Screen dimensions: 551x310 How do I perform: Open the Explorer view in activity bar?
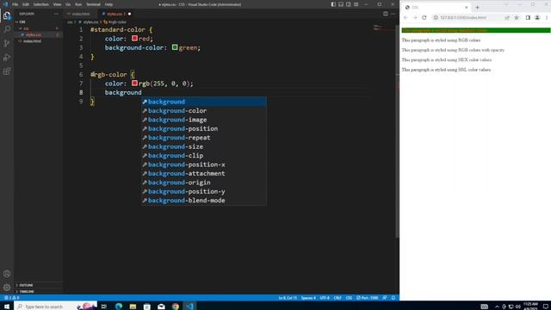click(x=7, y=15)
